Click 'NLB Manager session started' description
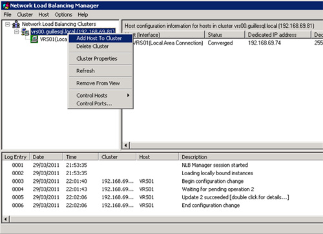The width and height of the screenshot is (323, 234). (x=214, y=165)
